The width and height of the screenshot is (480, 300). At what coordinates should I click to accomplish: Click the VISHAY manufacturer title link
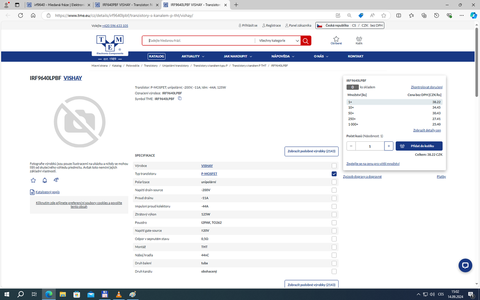click(73, 78)
